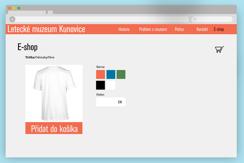The width and height of the screenshot is (244, 163).
Task: Click the white T-shirt product image
Action: (54, 93)
